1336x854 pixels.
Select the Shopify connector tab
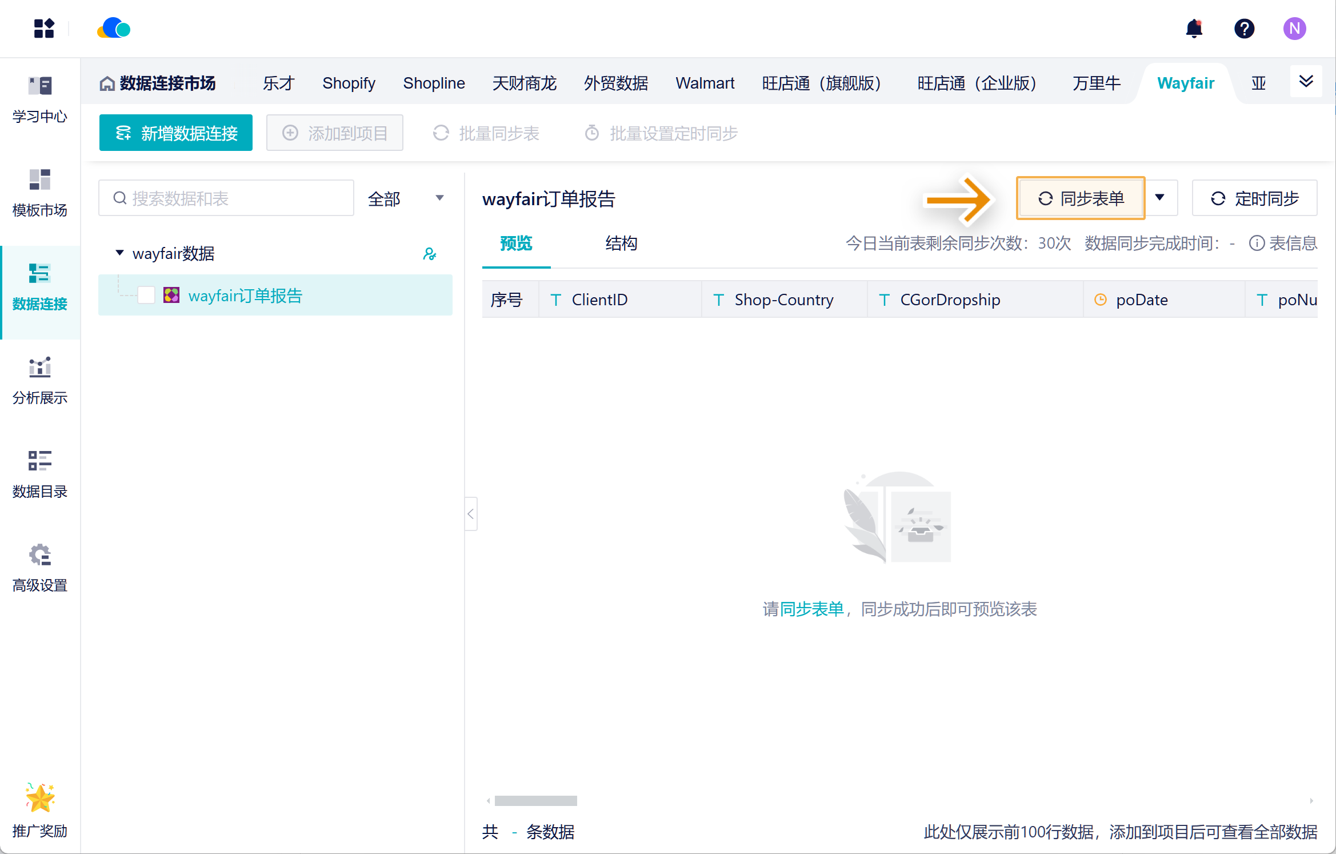click(x=349, y=83)
